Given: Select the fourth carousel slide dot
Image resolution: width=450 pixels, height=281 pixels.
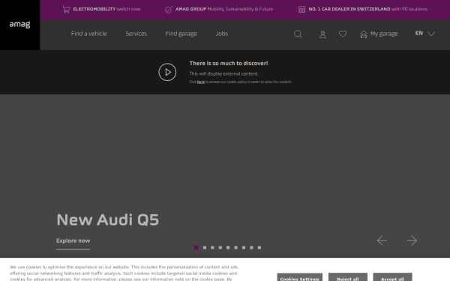Looking at the screenshot, I should pos(220,247).
